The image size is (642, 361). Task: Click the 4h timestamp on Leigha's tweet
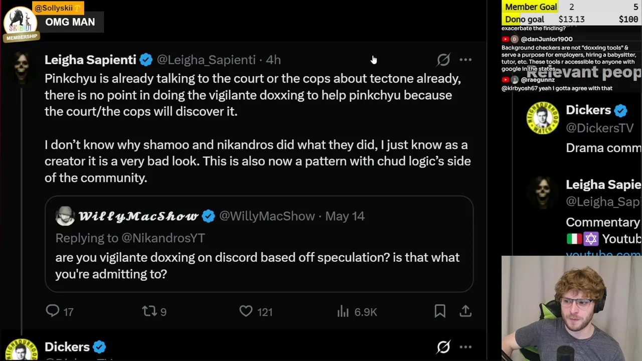click(x=273, y=60)
